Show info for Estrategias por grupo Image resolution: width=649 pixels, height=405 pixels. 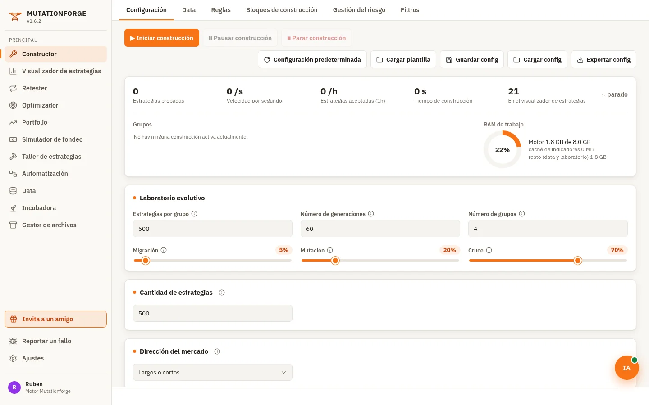pos(194,214)
